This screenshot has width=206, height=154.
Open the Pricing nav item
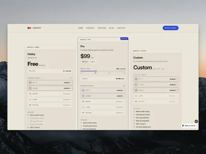pyautogui.click(x=102, y=28)
